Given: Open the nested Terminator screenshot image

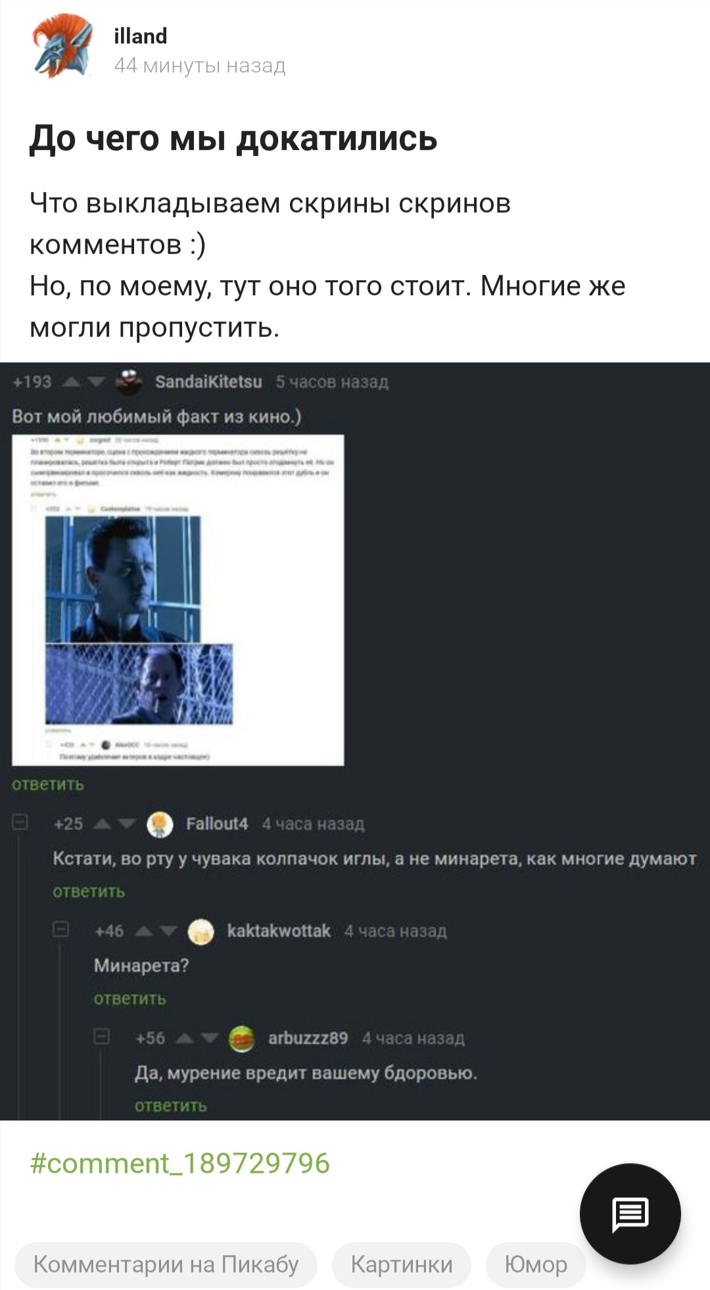Looking at the screenshot, I should click(x=178, y=600).
